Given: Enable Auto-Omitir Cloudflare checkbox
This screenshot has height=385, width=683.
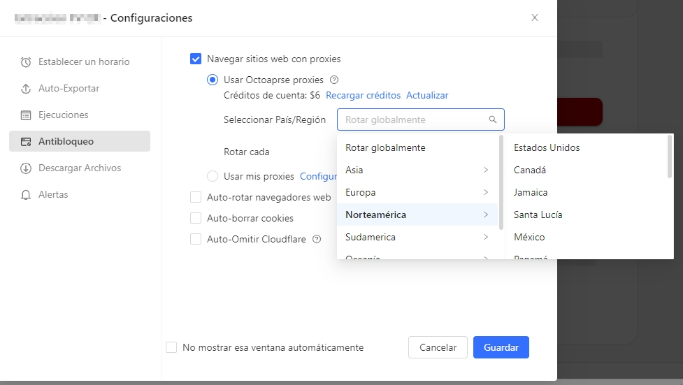Looking at the screenshot, I should pos(196,239).
